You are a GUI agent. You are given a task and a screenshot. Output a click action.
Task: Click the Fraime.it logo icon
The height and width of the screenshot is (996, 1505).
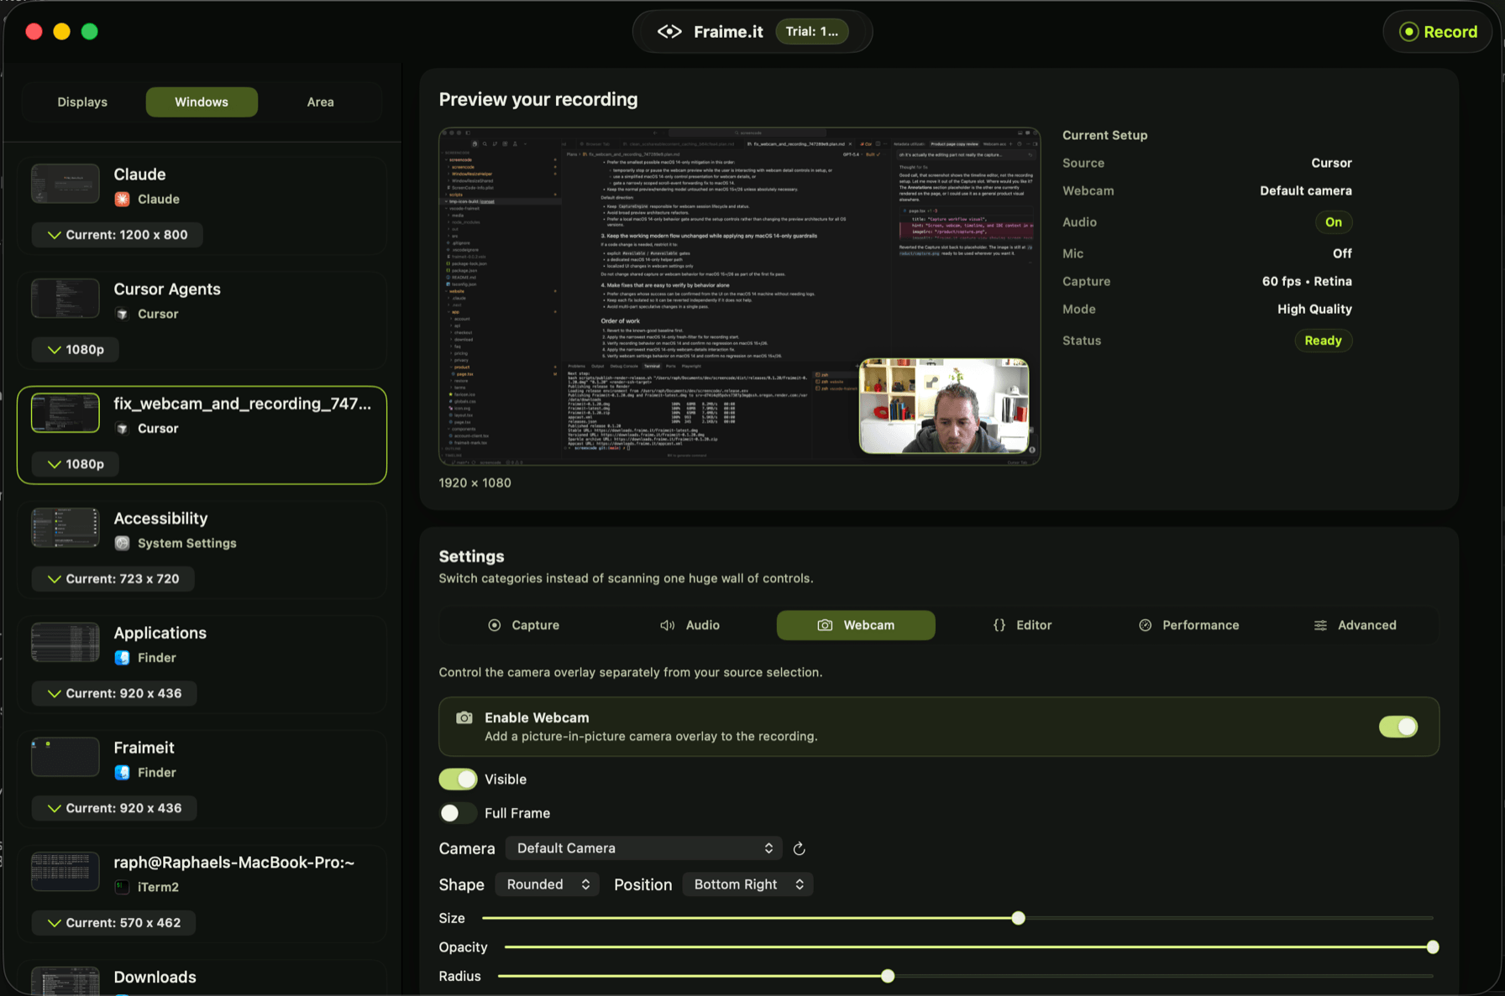669,32
